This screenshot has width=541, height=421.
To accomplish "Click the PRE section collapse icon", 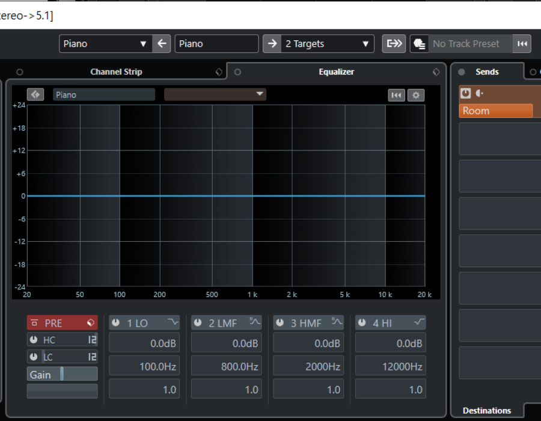I will pyautogui.click(x=34, y=323).
